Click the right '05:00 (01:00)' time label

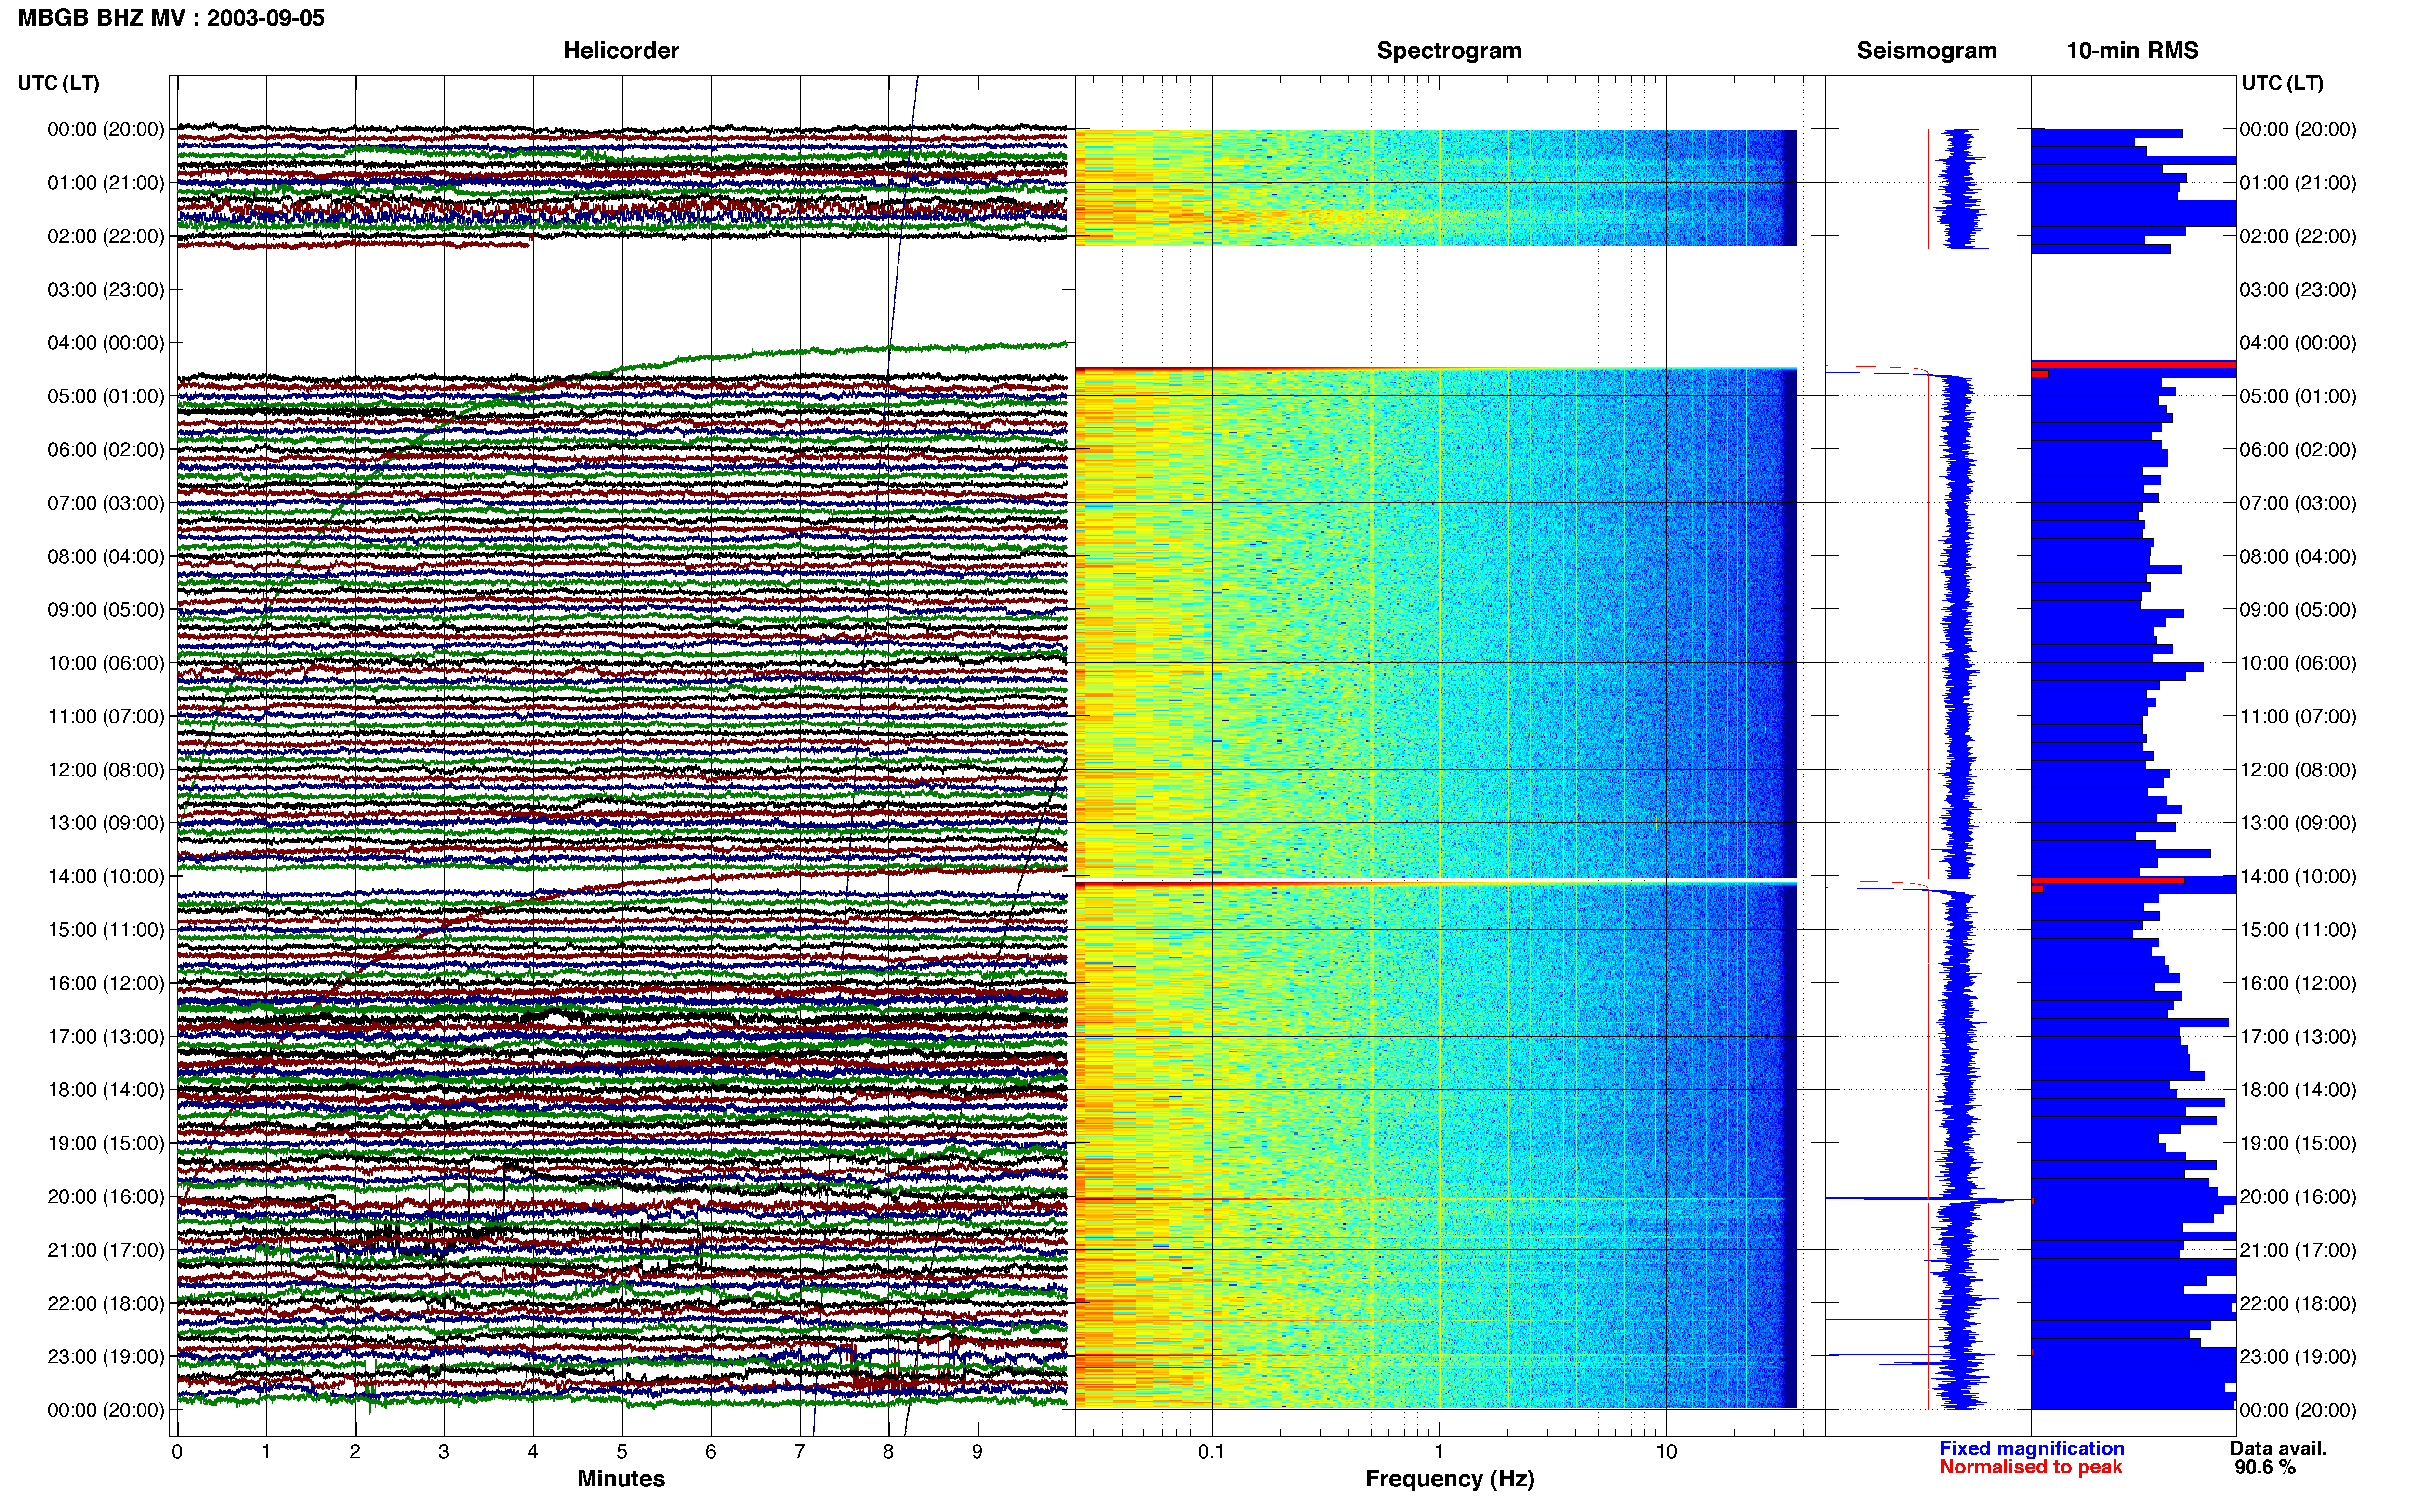2298,396
